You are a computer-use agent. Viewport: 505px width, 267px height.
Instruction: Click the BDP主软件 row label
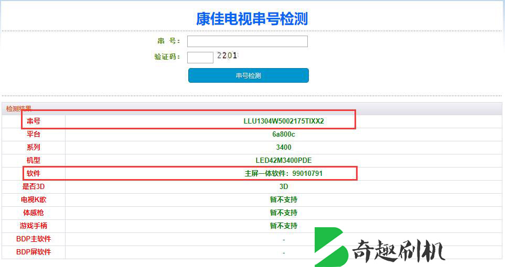point(34,239)
